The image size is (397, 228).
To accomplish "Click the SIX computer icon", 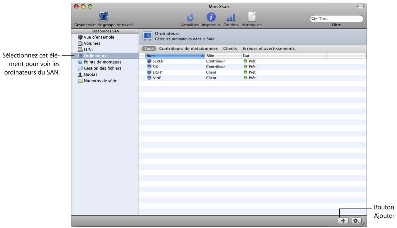I will pos(149,67).
